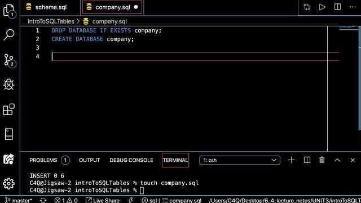Open the activity bar icon below Extensions
This screenshot has width=361, height=203.
9,134
